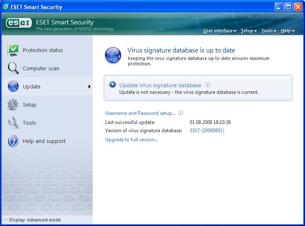Click the Computer scan magnifier icon
The image size is (305, 226).
(13, 68)
